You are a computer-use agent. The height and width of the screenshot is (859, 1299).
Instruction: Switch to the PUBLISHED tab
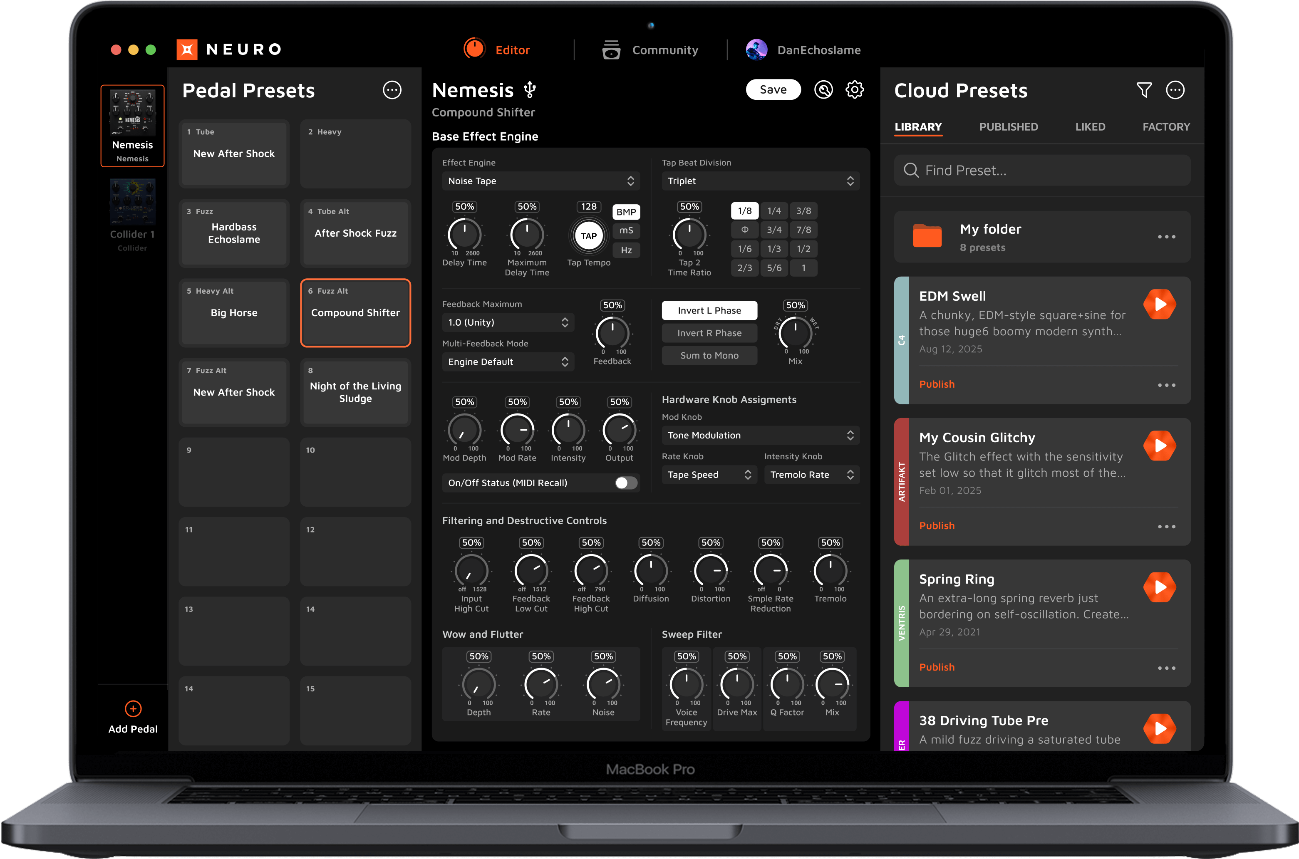[1008, 126]
